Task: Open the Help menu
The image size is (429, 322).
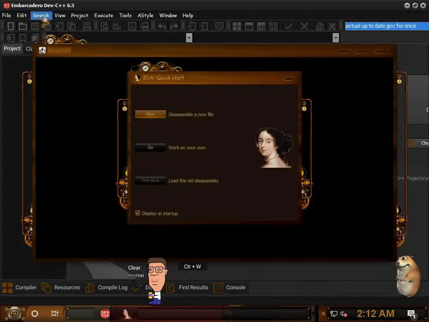Action: pos(188,16)
